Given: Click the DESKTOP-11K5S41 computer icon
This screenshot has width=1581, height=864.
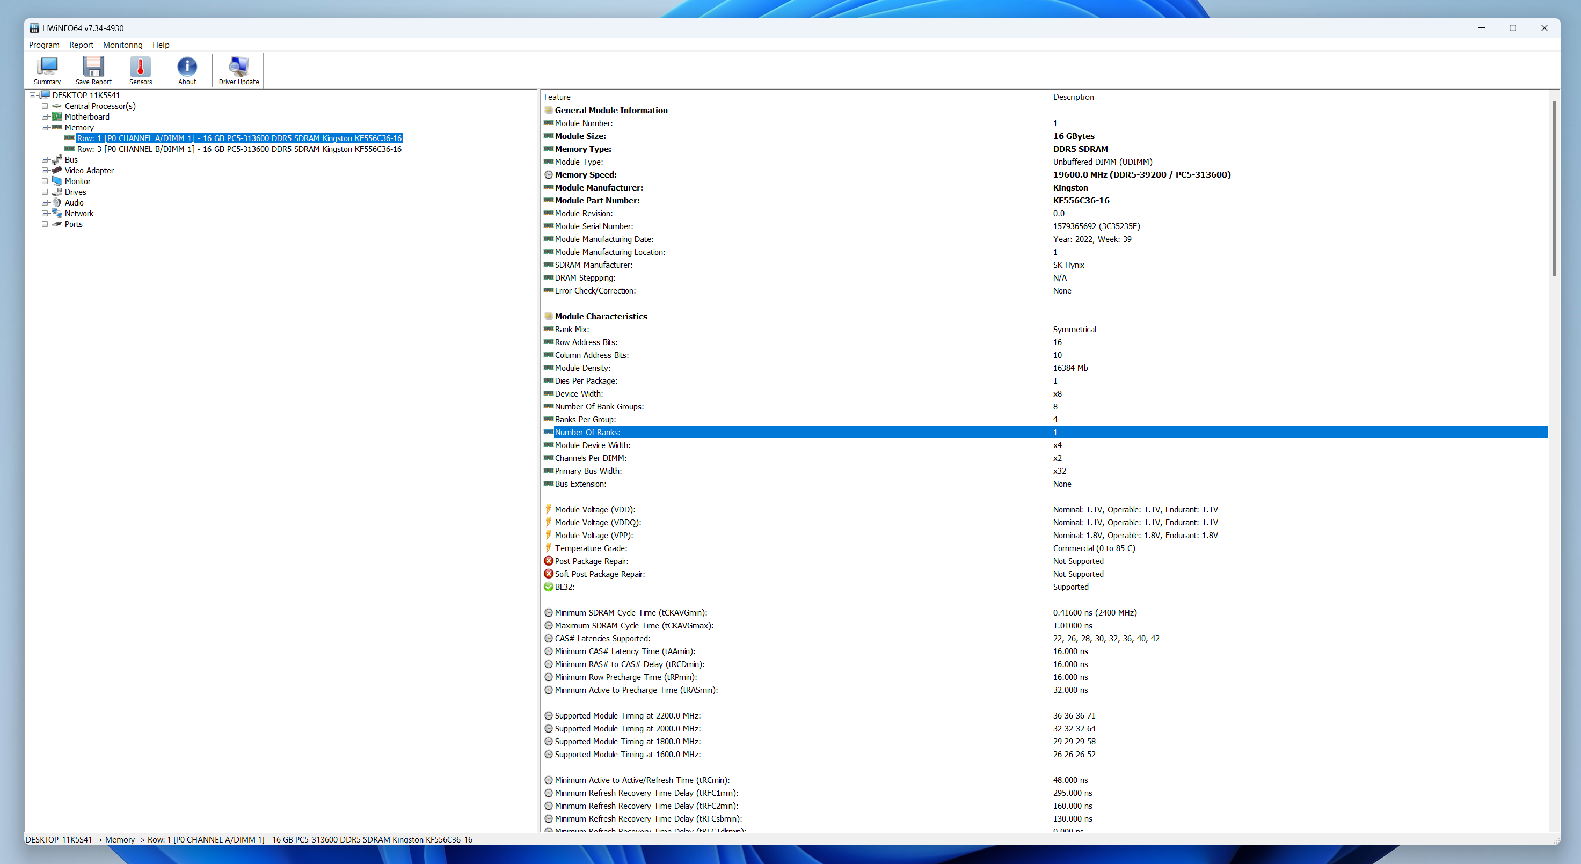Looking at the screenshot, I should point(45,95).
